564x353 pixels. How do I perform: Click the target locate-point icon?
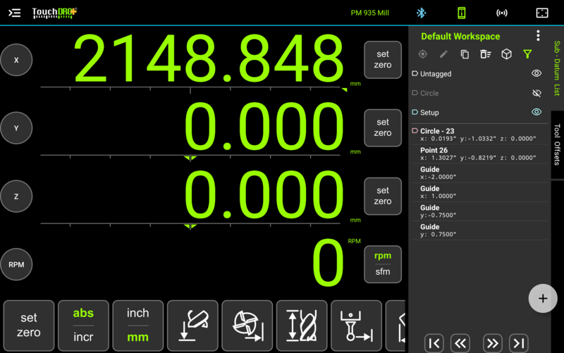[x=422, y=54]
